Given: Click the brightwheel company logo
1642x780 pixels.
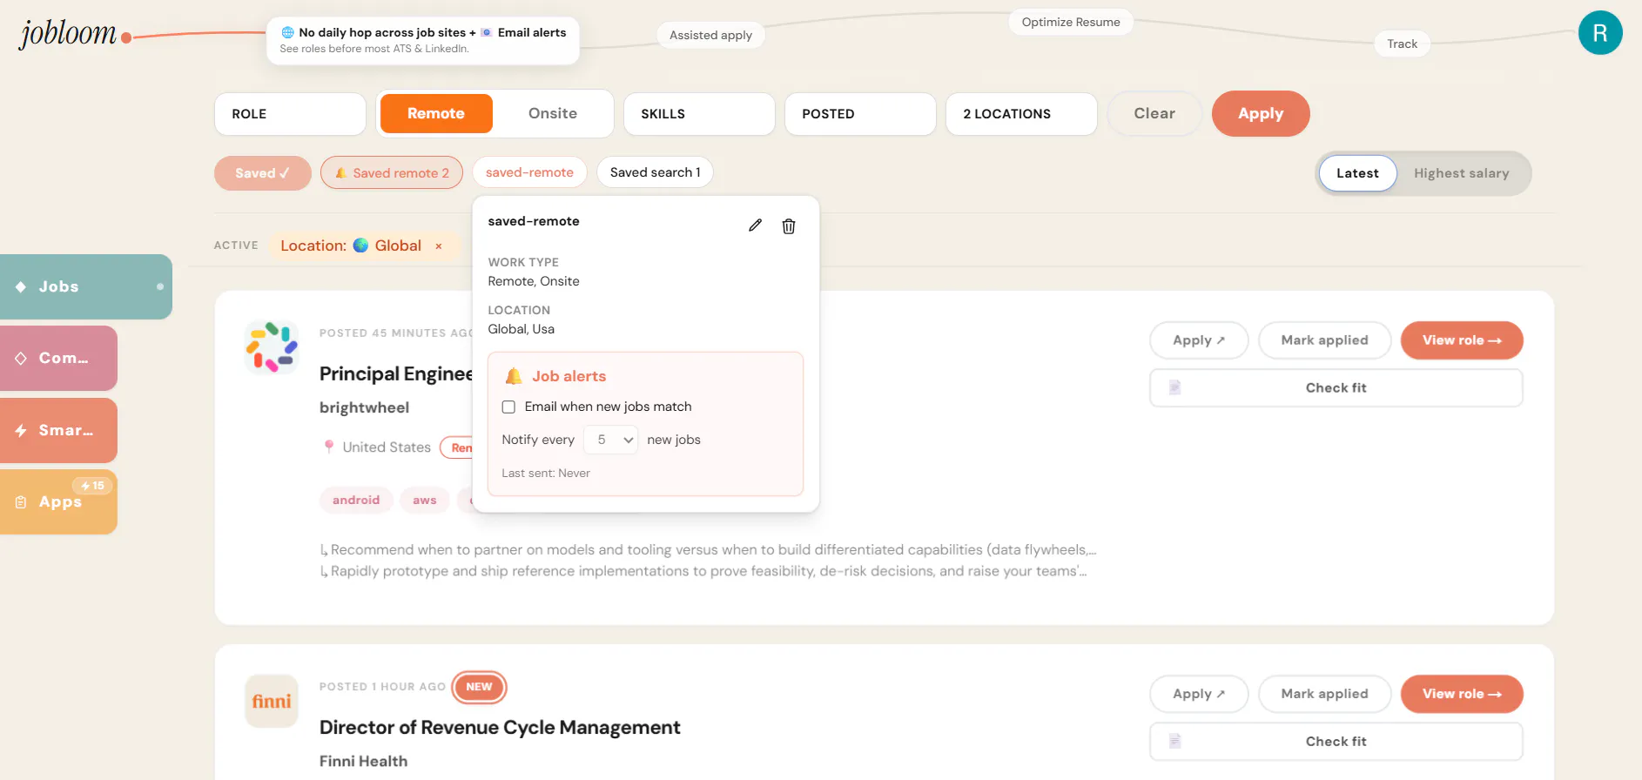Looking at the screenshot, I should click(272, 347).
